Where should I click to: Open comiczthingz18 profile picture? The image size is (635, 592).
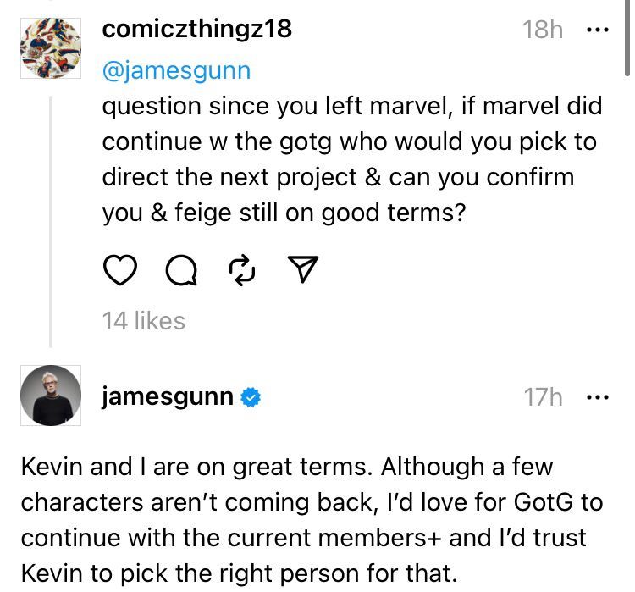point(49,48)
